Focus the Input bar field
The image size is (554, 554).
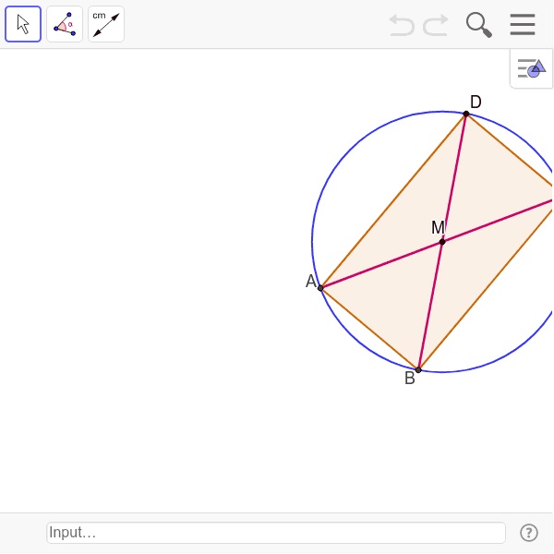point(276,533)
